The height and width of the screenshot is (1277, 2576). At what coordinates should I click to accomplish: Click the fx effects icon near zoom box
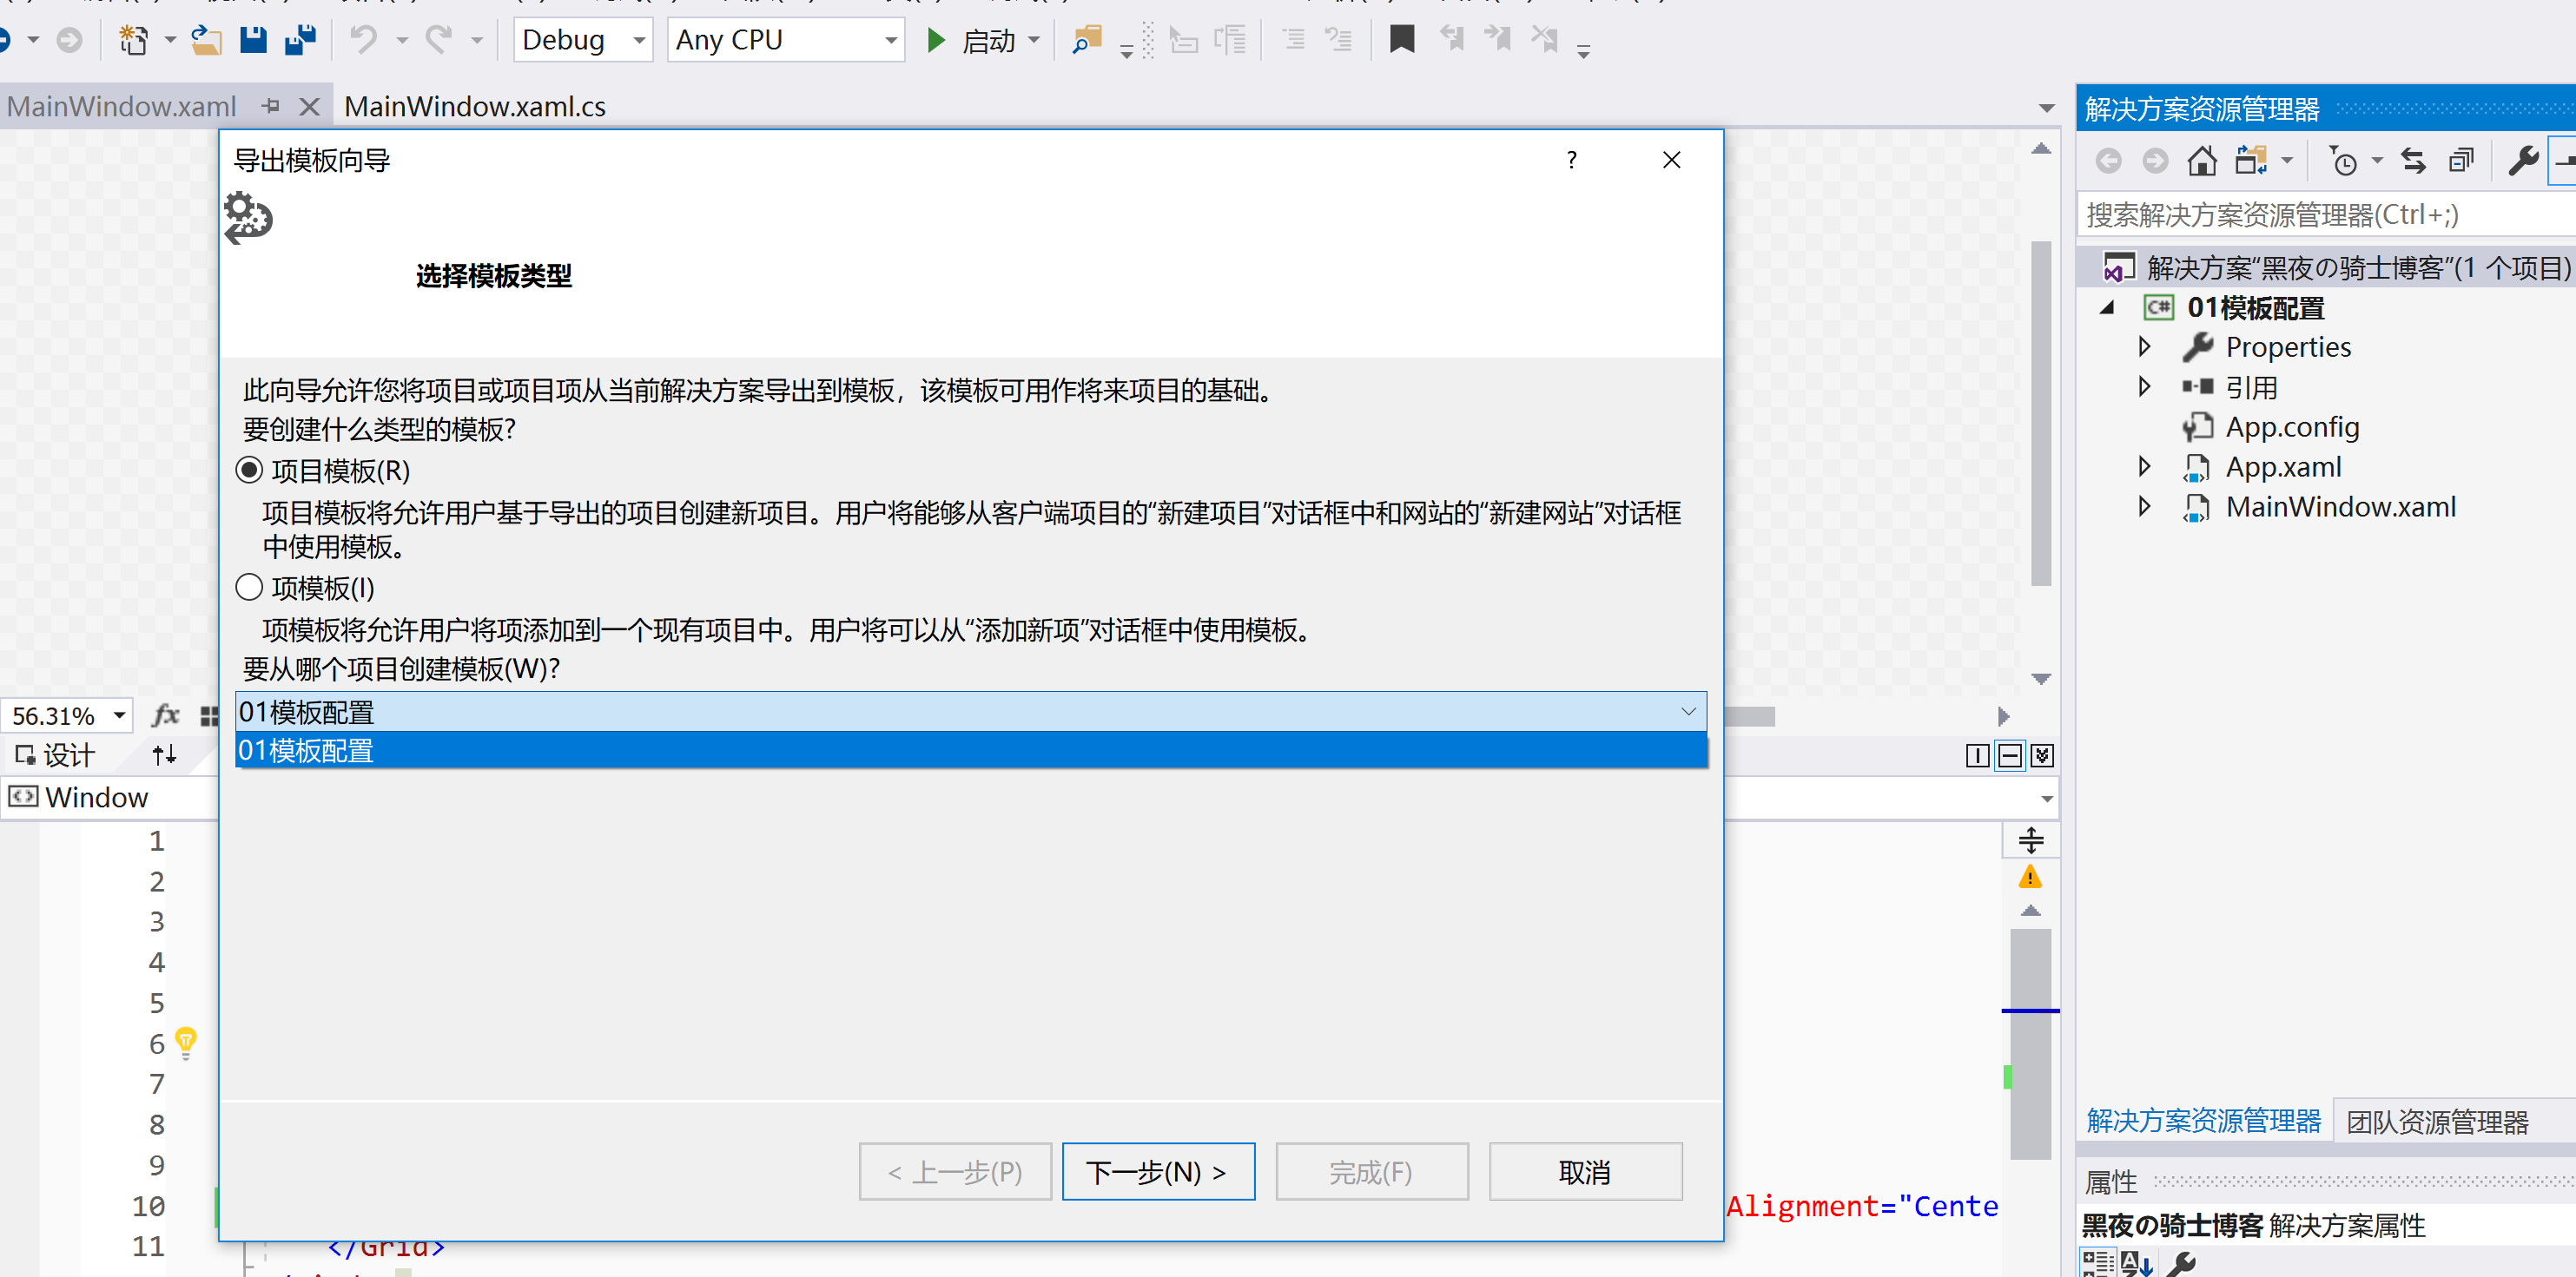tap(165, 715)
